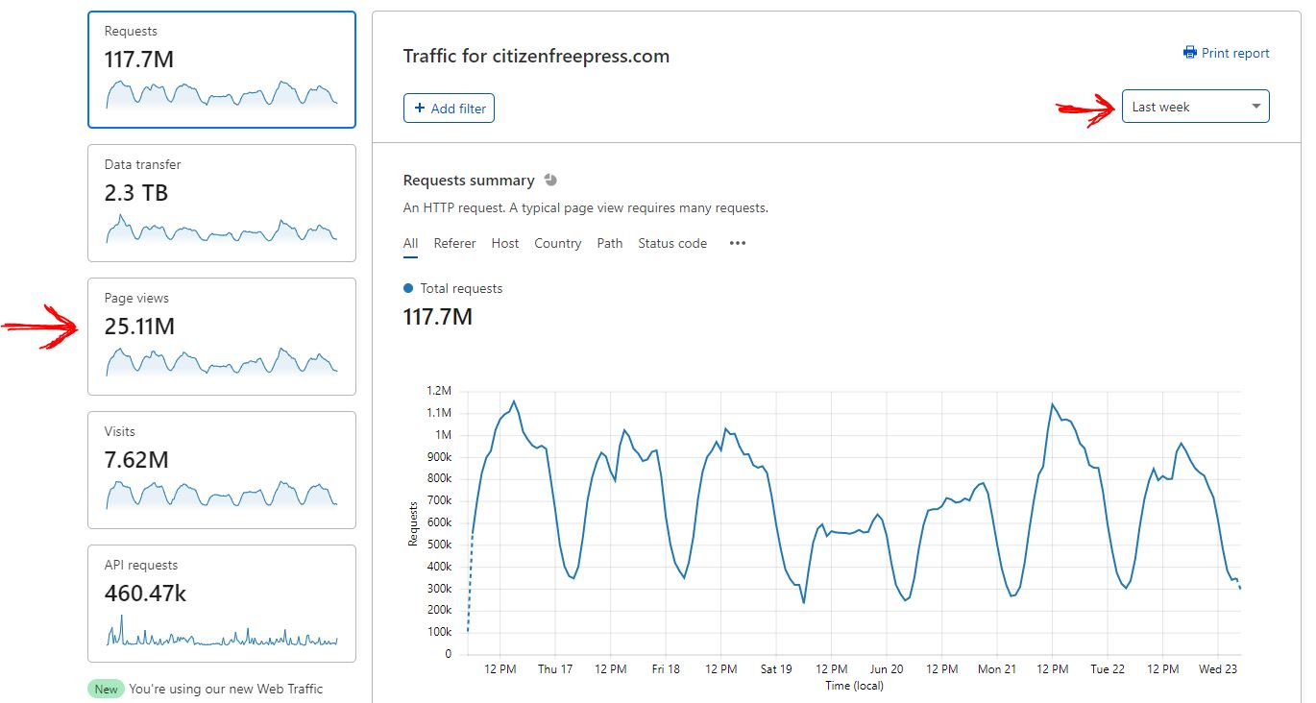
Task: Select the API requests 460.47k card
Action: click(222, 603)
